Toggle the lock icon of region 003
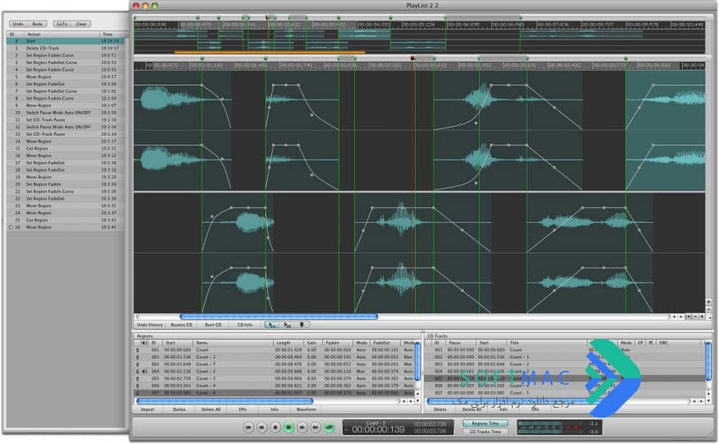Viewport: 719px width, 444px height. coord(137,364)
